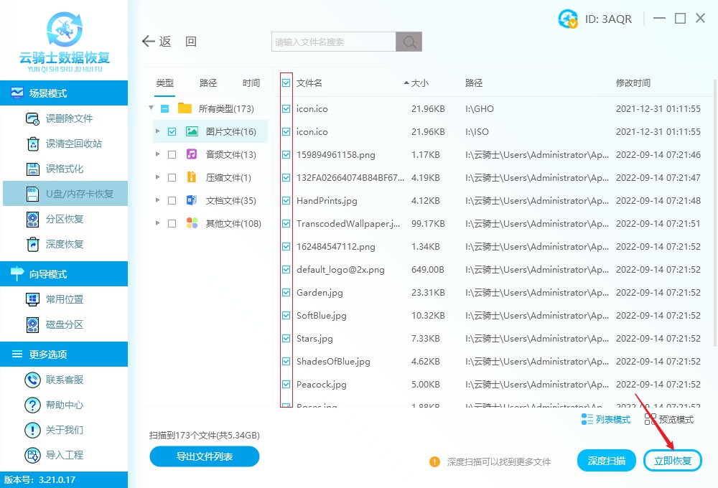Image resolution: width=718 pixels, height=488 pixels.
Task: Uncheck the Garden.jpg file checkbox
Action: pos(286,292)
